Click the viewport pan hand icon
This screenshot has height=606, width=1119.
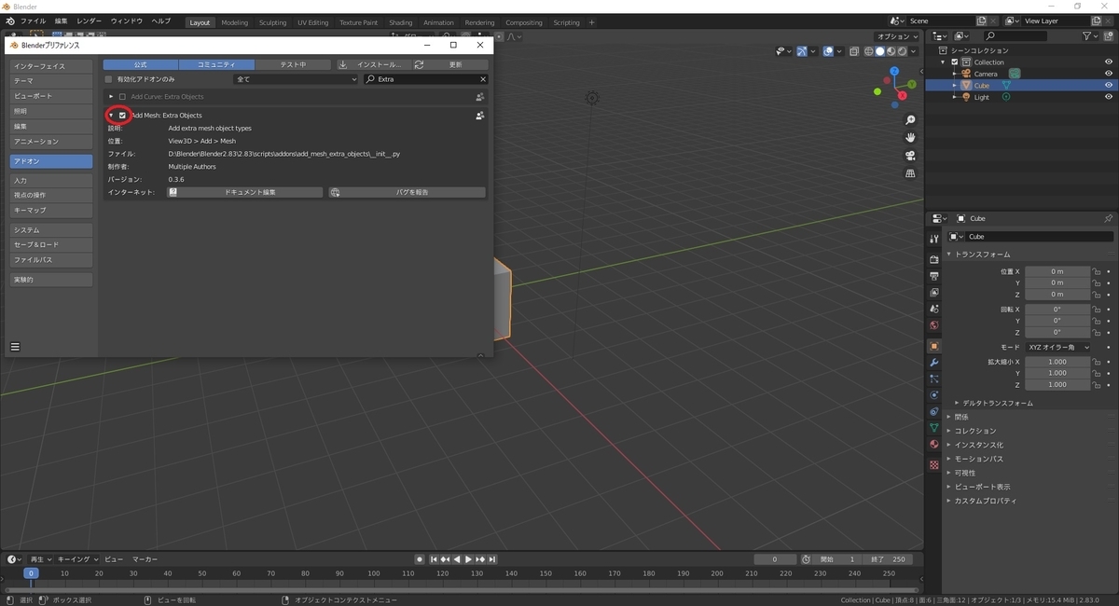910,138
